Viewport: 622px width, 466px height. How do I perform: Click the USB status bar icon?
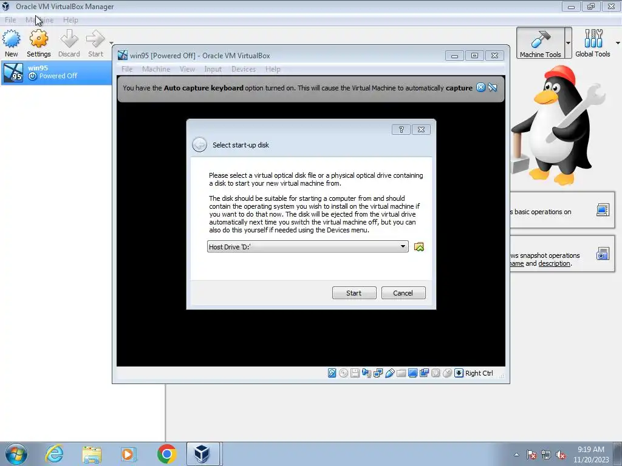(389, 373)
